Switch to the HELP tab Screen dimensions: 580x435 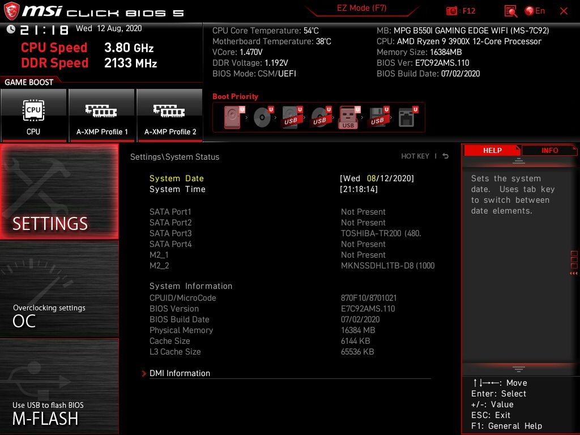pyautogui.click(x=492, y=150)
